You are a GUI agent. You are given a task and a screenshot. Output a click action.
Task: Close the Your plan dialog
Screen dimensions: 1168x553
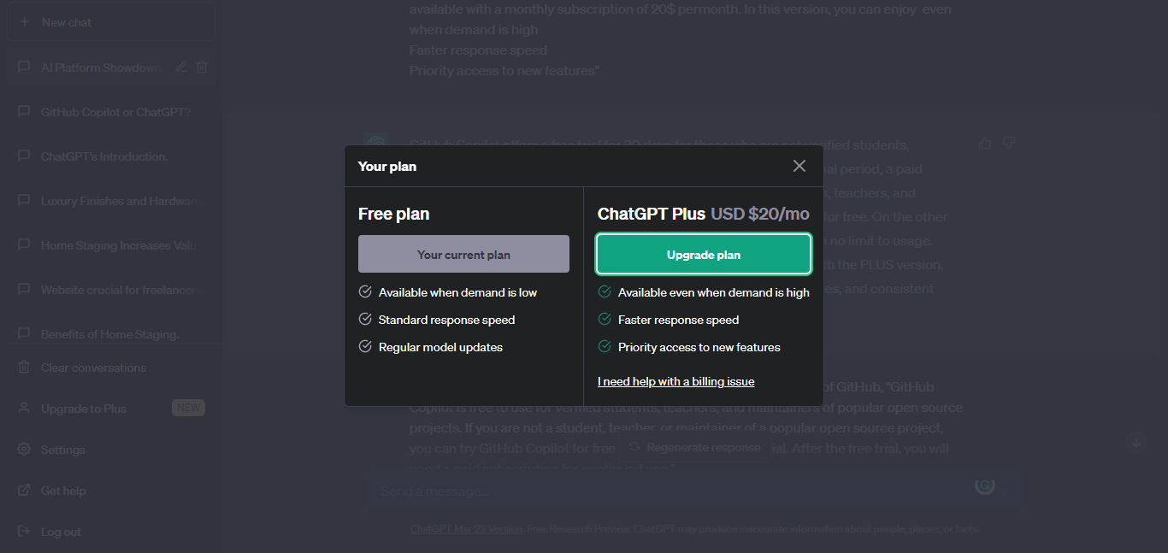799,166
